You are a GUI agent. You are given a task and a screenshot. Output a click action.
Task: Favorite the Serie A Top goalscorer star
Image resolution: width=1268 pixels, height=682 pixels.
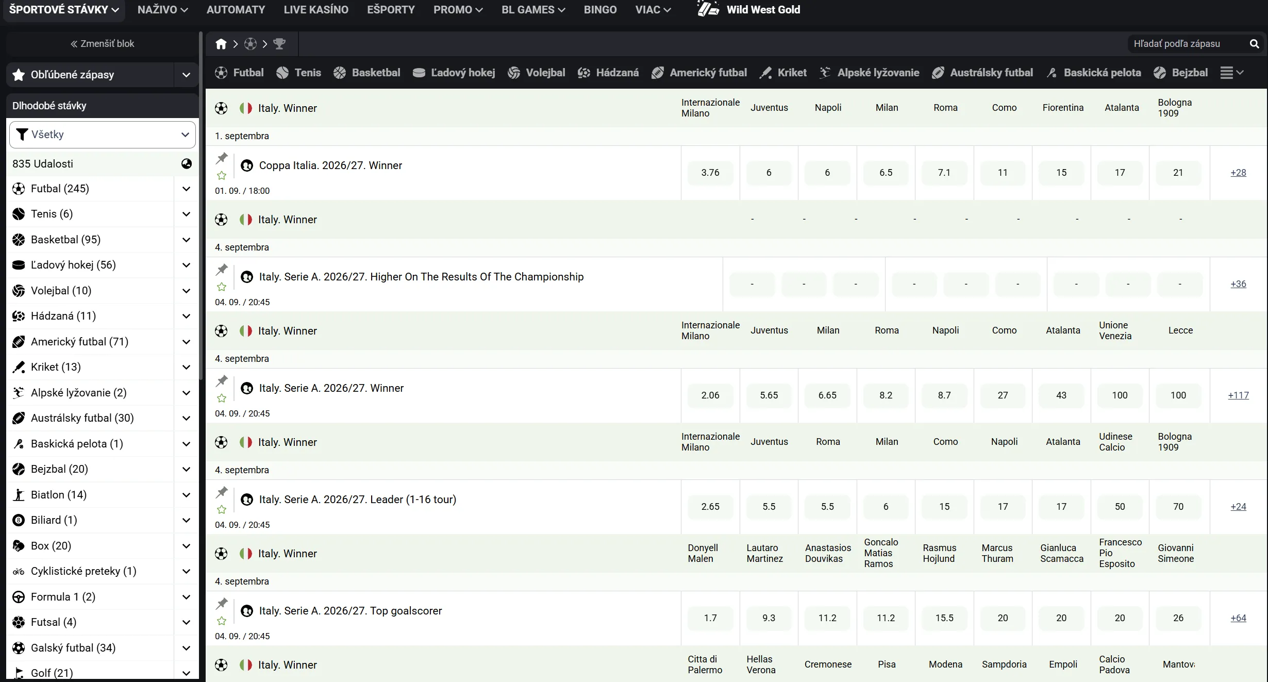pyautogui.click(x=222, y=621)
